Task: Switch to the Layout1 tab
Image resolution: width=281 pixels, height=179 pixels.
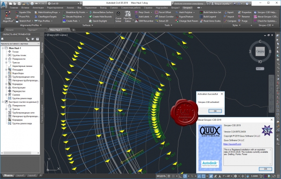Action: pos(20,176)
